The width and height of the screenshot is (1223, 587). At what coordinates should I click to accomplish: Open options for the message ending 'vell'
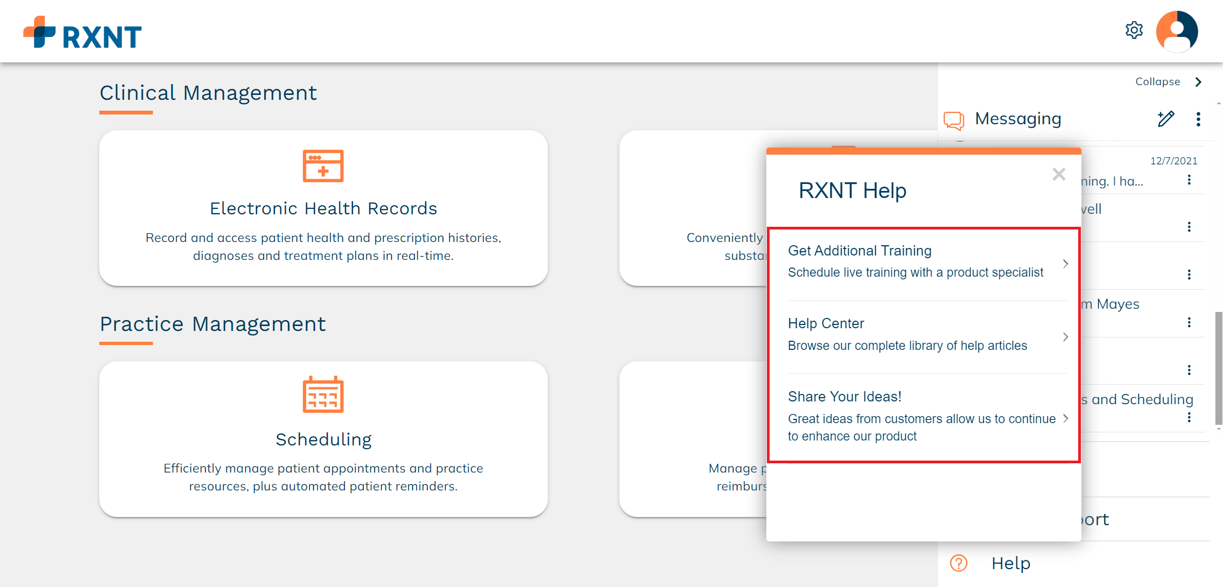coord(1189,227)
